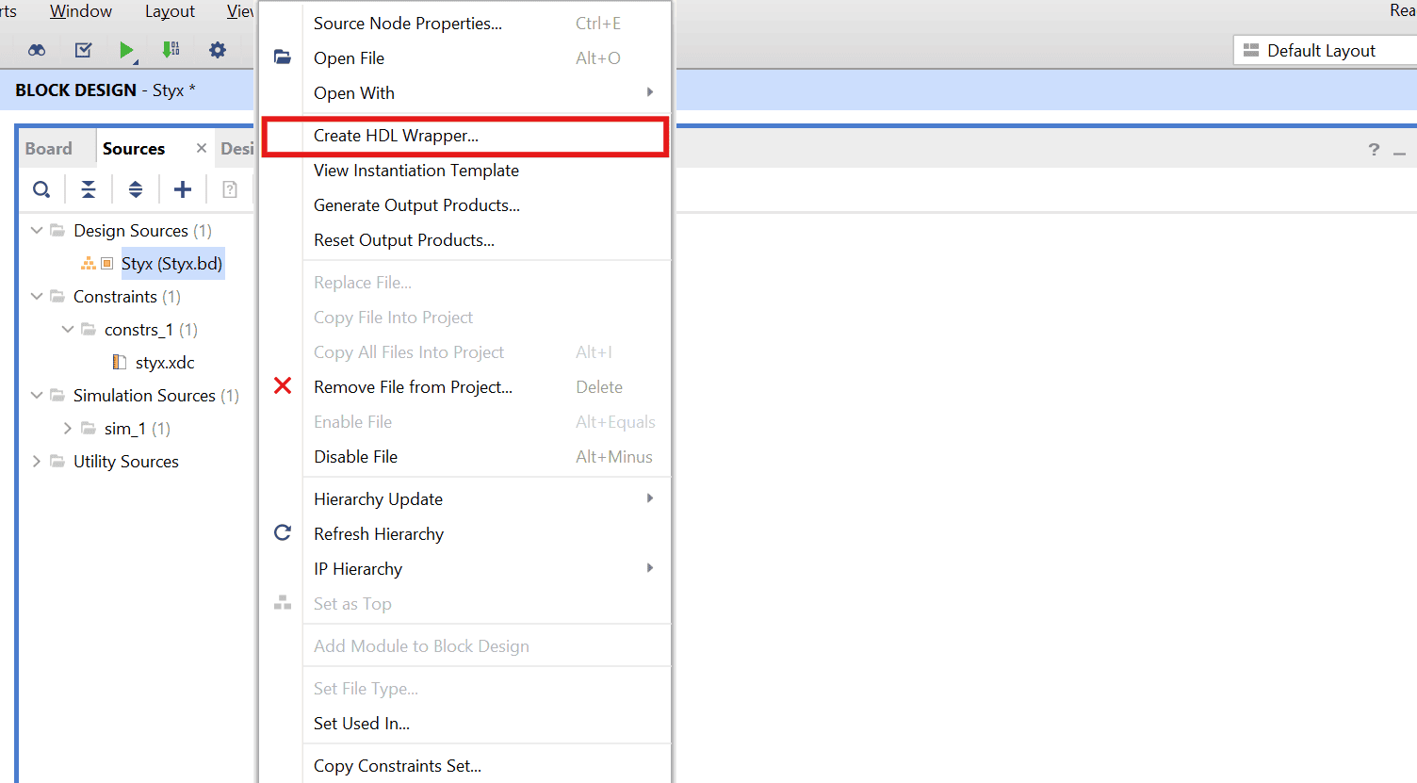Collapse the Design Sources tree node
1417x783 pixels.
[x=37, y=231]
